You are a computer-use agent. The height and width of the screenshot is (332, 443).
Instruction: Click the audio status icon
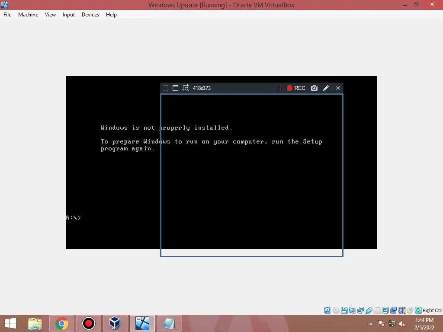(x=352, y=310)
